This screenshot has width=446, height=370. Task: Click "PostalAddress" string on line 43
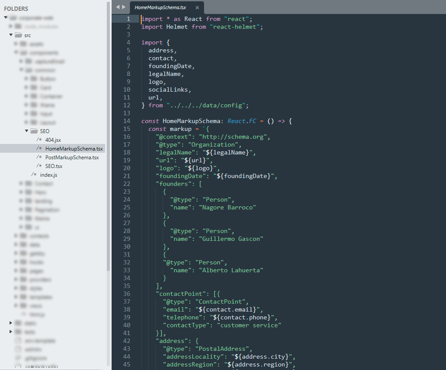click(222, 349)
